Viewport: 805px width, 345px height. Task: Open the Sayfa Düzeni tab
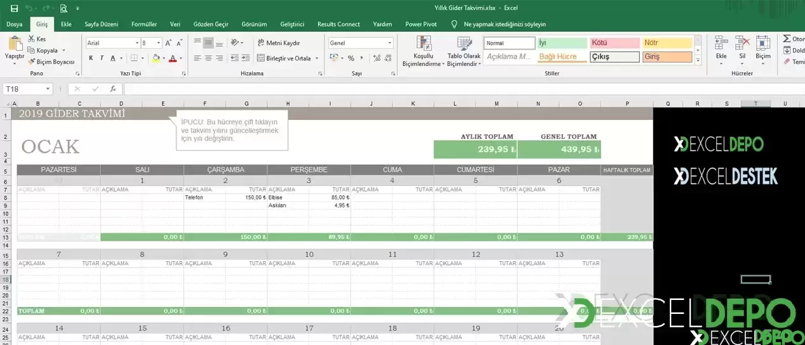(101, 24)
